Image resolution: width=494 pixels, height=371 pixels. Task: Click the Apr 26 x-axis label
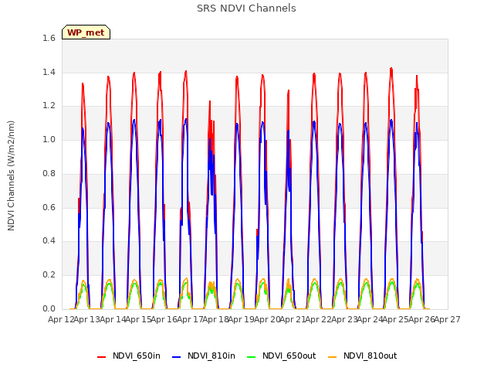[x=421, y=319]
